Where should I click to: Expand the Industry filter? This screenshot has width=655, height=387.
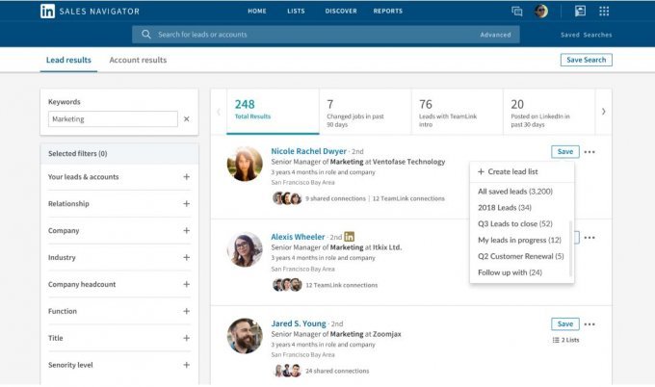186,258
